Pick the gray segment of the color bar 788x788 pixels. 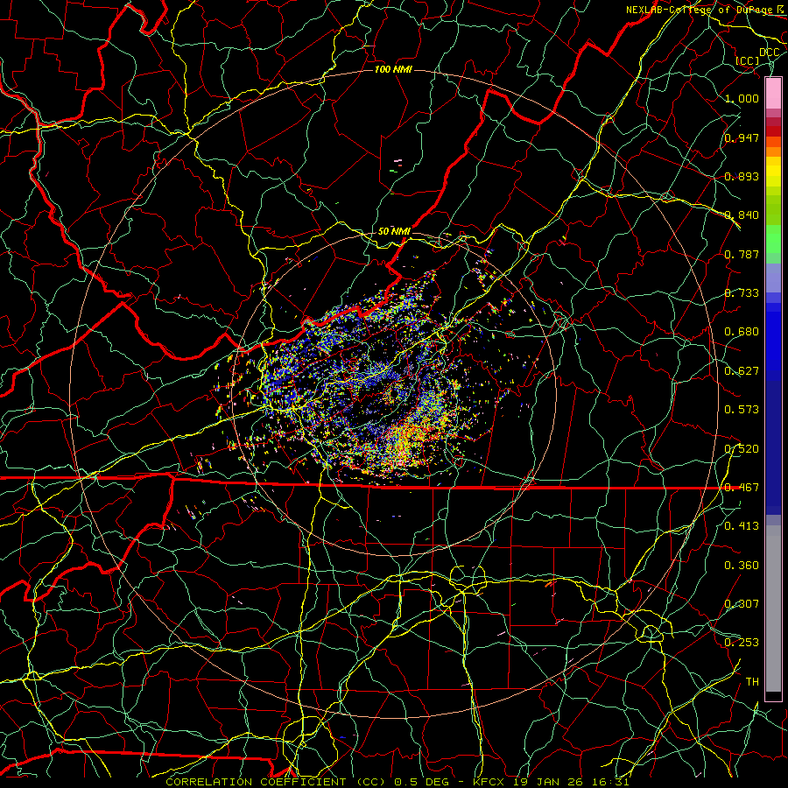click(x=773, y=609)
